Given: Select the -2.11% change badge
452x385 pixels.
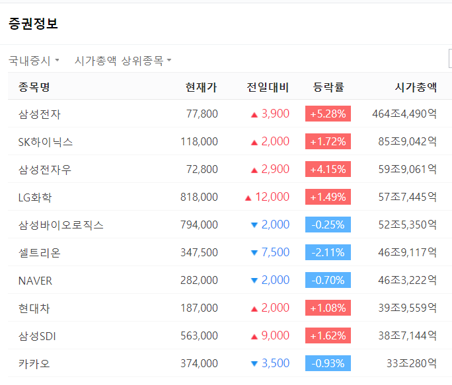Looking at the screenshot, I should coord(328,252).
